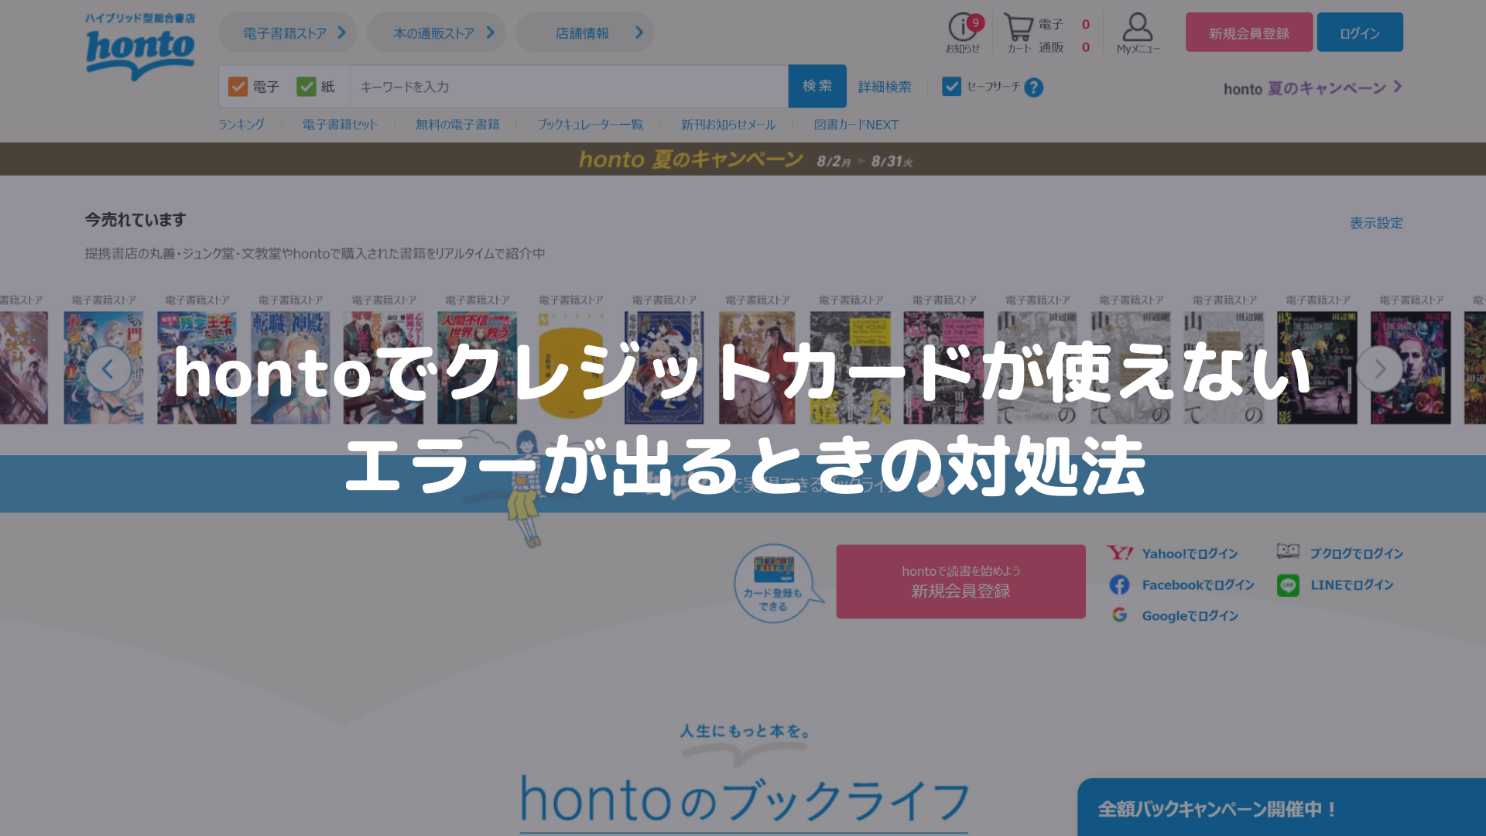Viewport: 1486px width, 836px height.
Task: Expand the 電子書籍ストア menu
Action: point(287,33)
